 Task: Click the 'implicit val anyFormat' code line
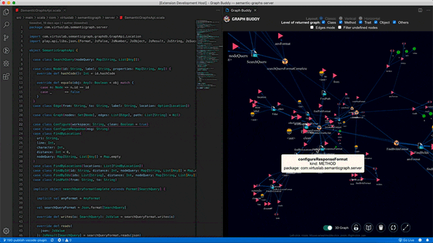click(x=68, y=198)
